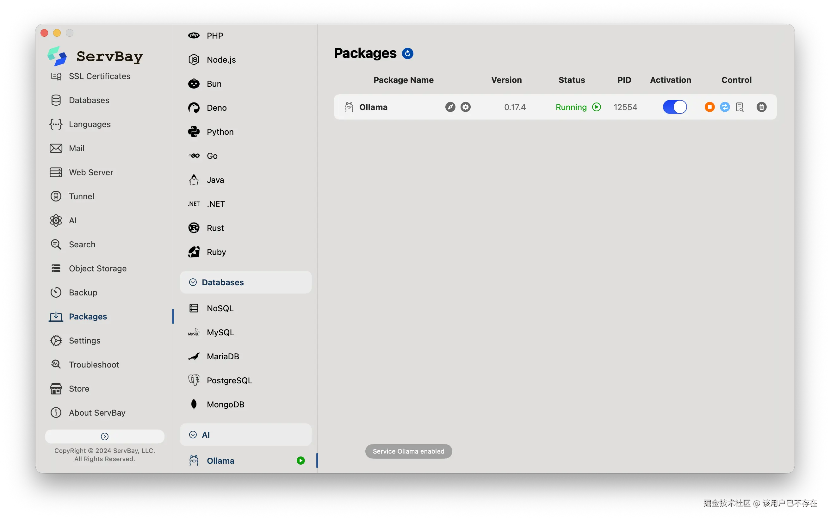Collapse the AI package section
This screenshot has height=520, width=830.
pos(193,435)
